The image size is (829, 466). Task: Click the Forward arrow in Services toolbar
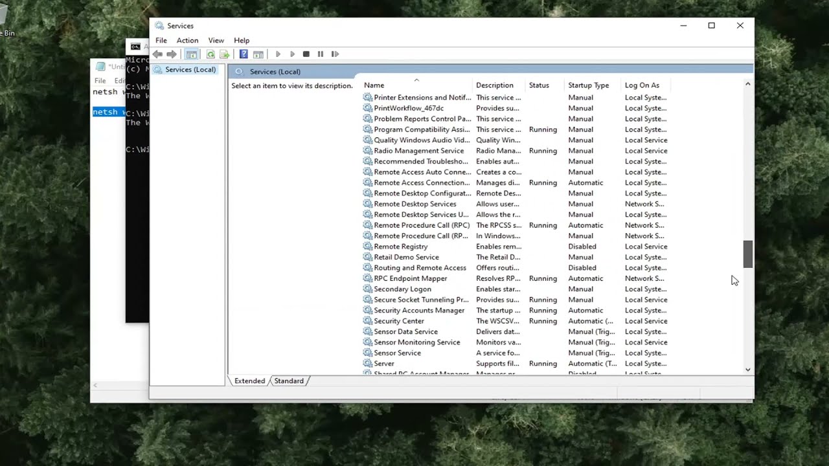click(172, 54)
